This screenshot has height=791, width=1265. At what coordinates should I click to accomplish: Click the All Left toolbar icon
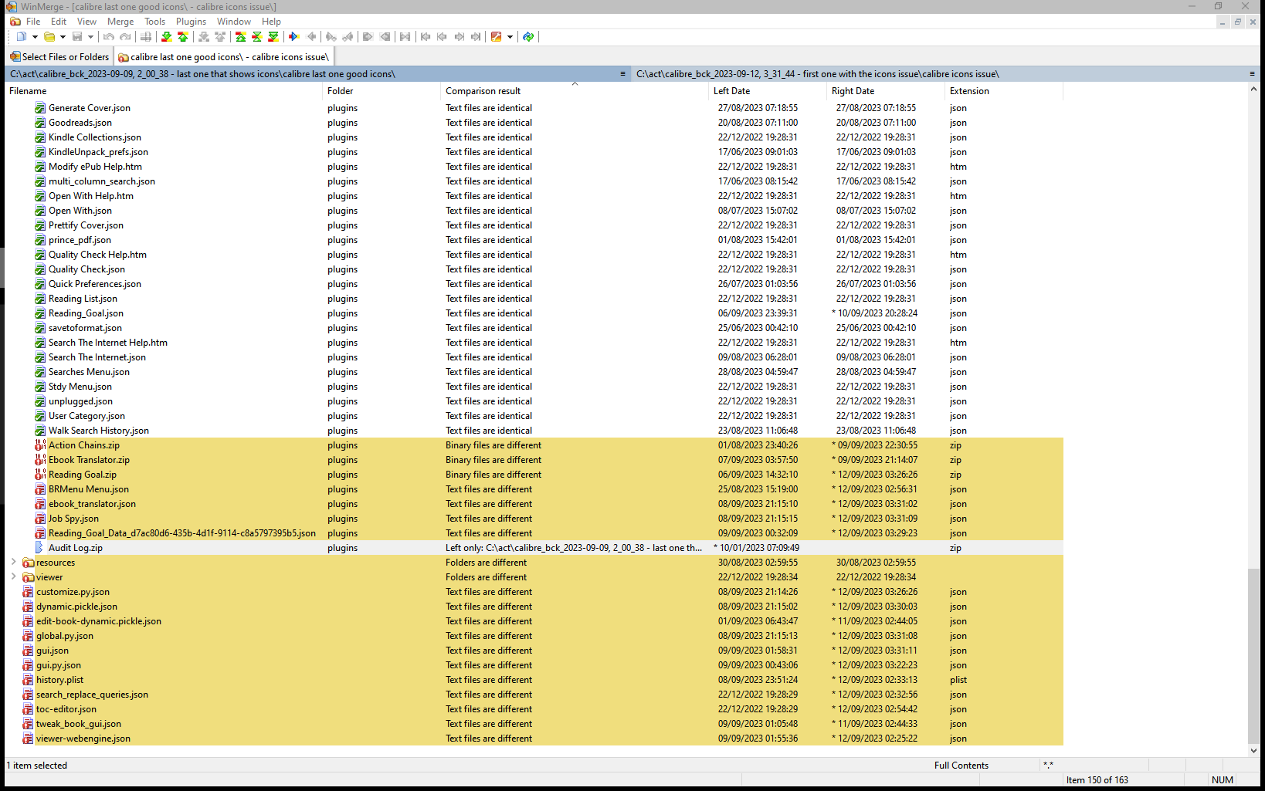pos(385,37)
